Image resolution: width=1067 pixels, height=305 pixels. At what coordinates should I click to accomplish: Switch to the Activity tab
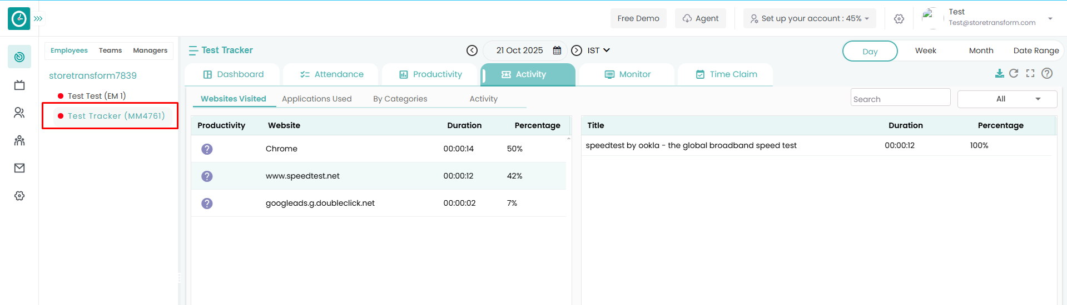528,74
